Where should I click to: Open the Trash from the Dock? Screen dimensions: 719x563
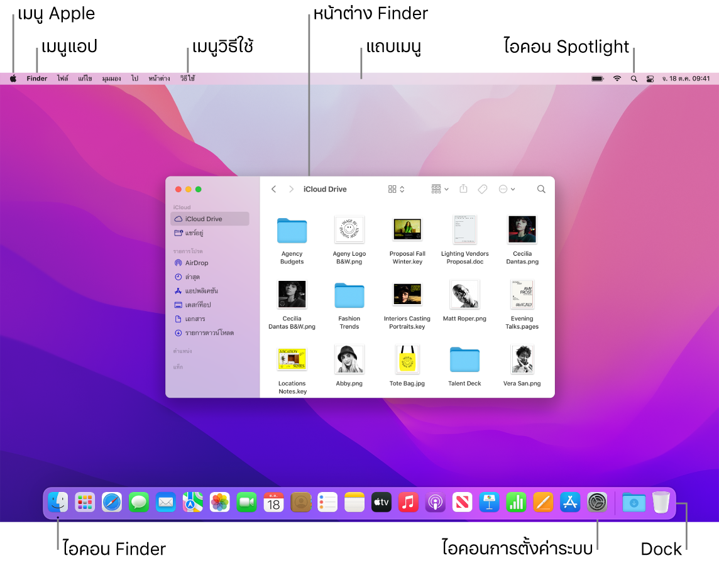tap(661, 502)
